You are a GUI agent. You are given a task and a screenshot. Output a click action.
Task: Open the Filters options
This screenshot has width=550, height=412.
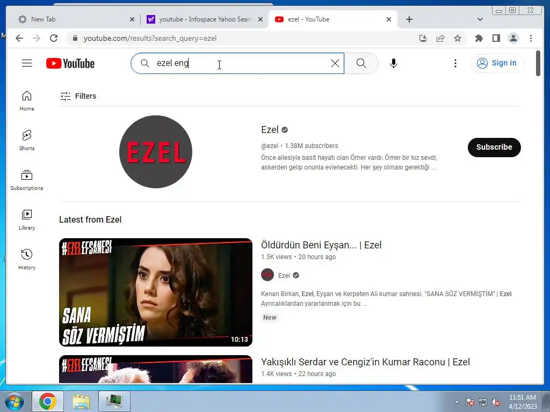(78, 96)
